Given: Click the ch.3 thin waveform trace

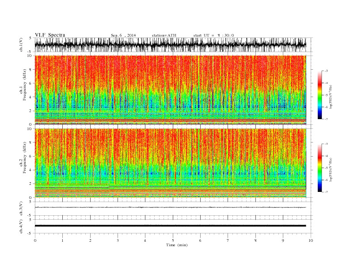Looking at the screenshot, I should click(x=170, y=207).
